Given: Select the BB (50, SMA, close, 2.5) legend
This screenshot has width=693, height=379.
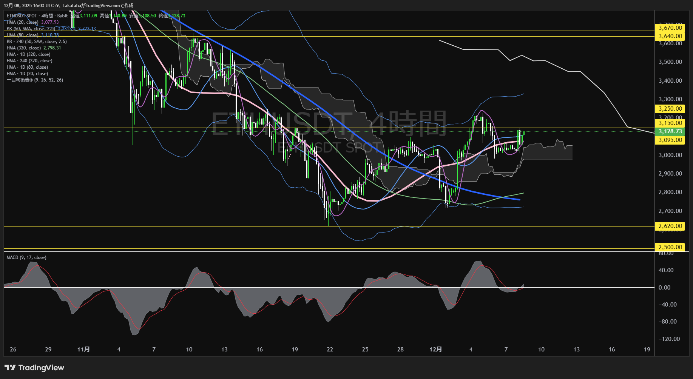Looking at the screenshot, I should pyautogui.click(x=31, y=29).
